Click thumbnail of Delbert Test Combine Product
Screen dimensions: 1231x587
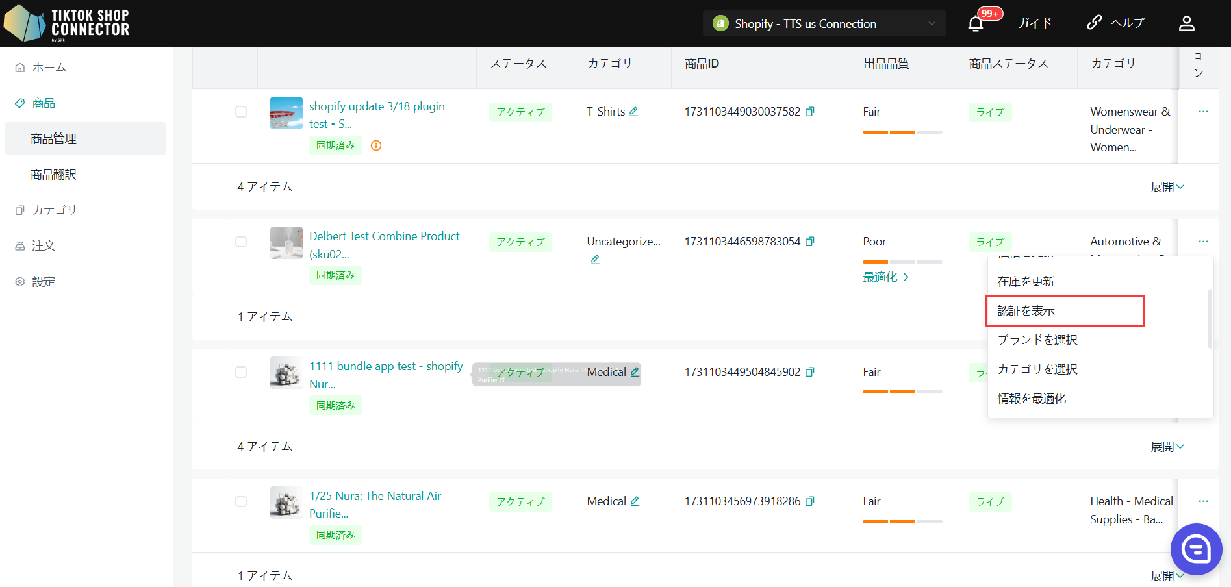286,243
